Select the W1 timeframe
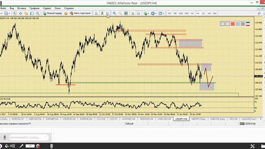265x149 pixels. tap(210, 13)
